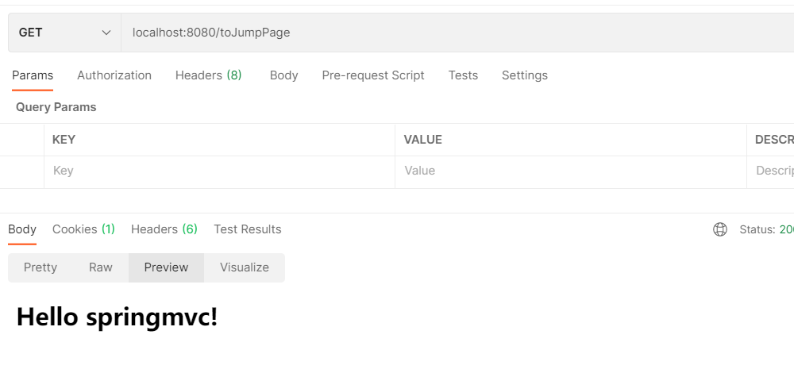Click the query param Value field
794x373 pixels.
point(570,171)
